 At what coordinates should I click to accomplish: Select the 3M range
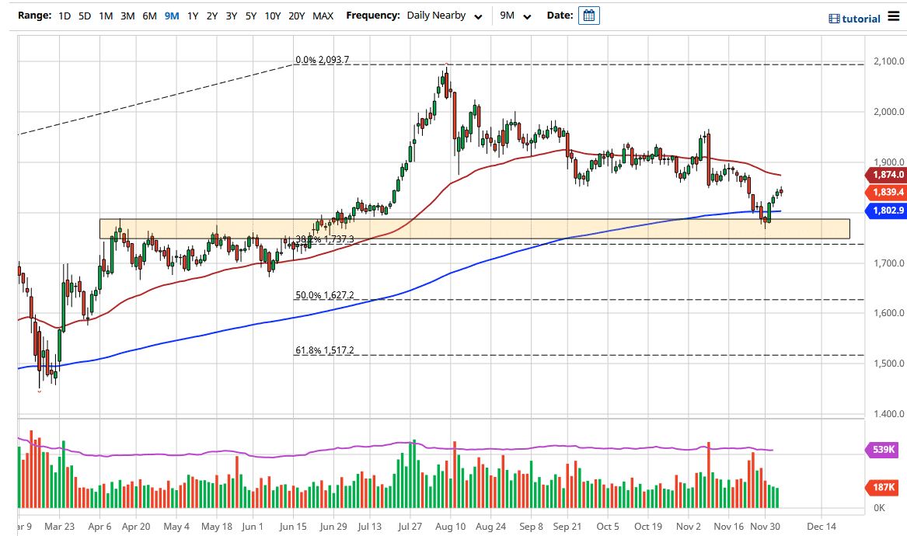coord(127,16)
